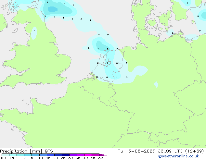Click the legend label '0.1'
Image resolution: width=206 pixels, height=159 pixels.
(4, 158)
